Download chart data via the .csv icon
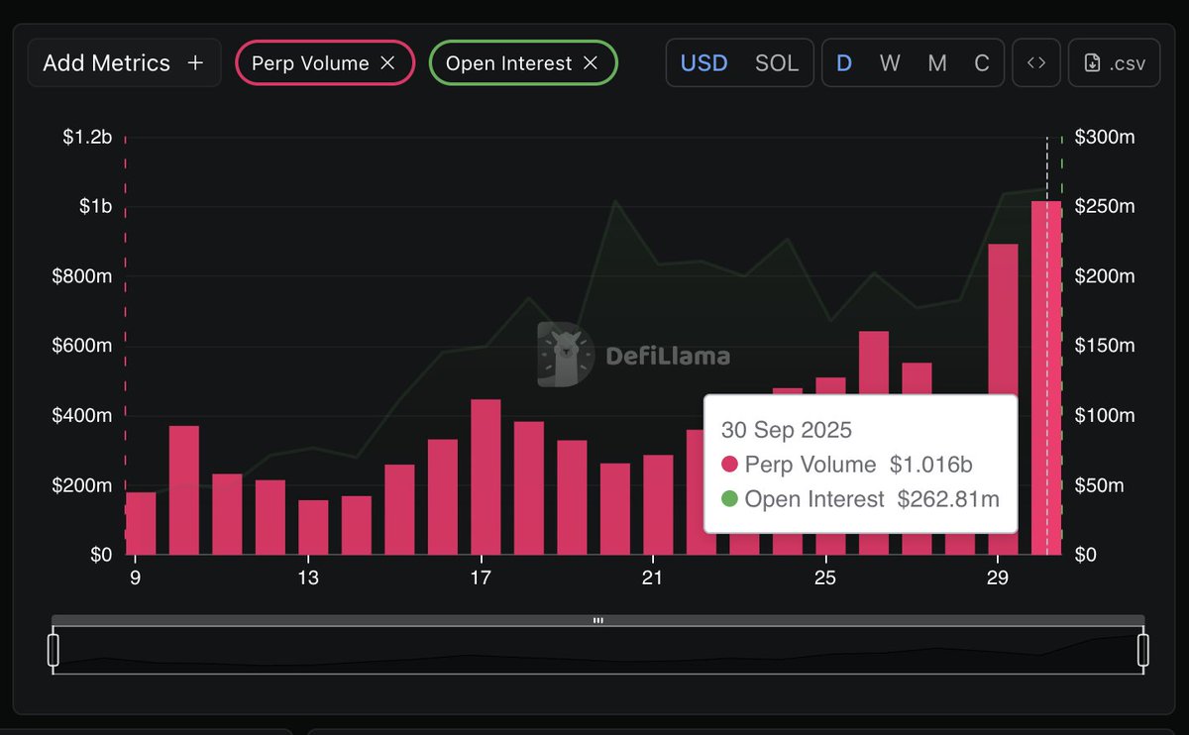1189x735 pixels. click(1114, 62)
